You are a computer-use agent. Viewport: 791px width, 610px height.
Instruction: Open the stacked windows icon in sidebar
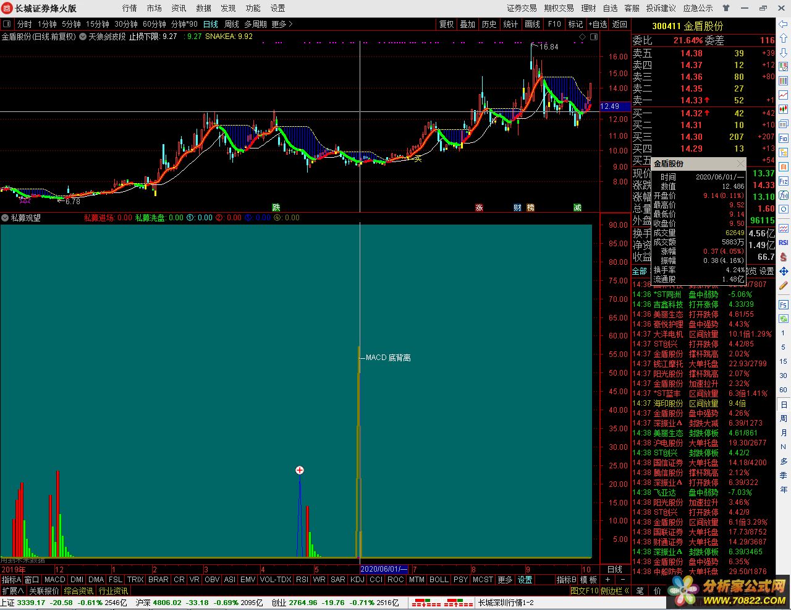tap(783, 124)
